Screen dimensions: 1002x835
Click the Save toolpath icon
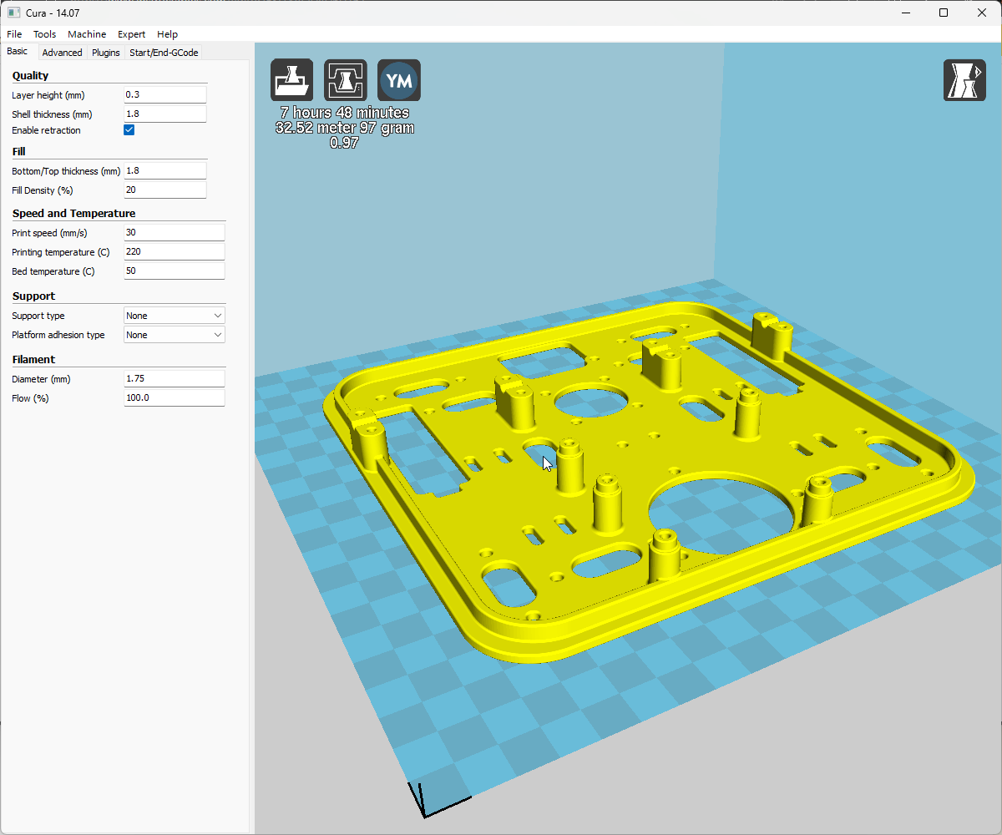[x=346, y=80]
